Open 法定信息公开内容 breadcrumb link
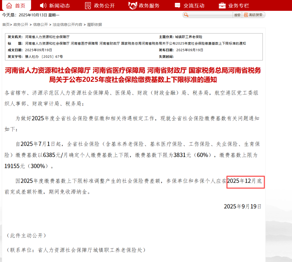Viewport: 292px width, 262px height. pyautogui.click(x=67, y=25)
